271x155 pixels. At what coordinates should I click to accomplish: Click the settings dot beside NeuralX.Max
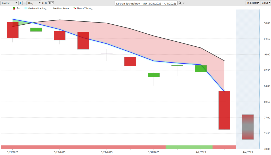[92, 9]
